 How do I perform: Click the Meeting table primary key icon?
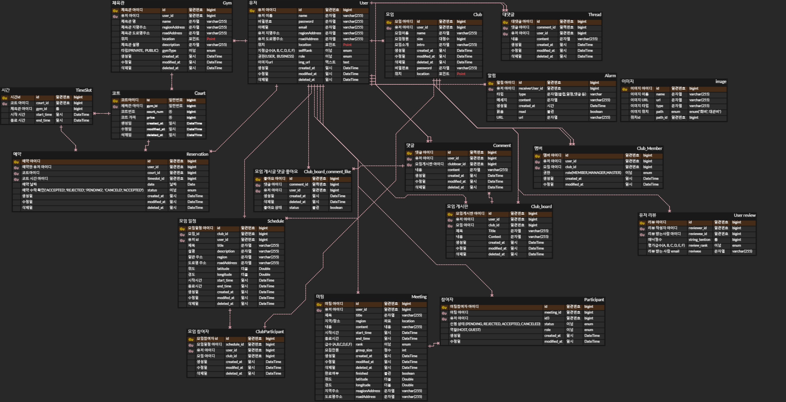click(x=319, y=304)
